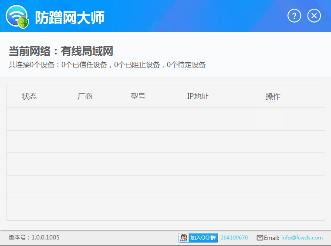Click the 厂商 column header

click(85, 96)
